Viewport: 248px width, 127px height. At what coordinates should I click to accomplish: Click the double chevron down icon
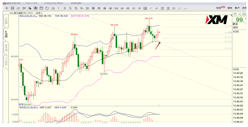pyautogui.click(x=139, y=8)
